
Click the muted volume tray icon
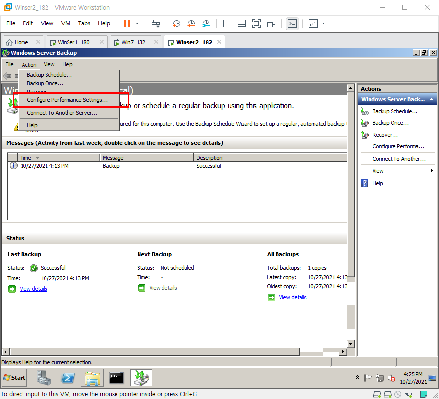click(x=392, y=378)
